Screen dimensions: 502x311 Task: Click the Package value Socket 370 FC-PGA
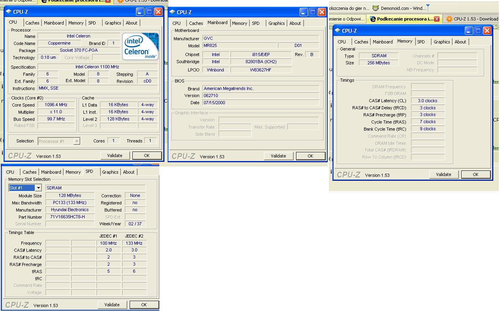(x=79, y=51)
